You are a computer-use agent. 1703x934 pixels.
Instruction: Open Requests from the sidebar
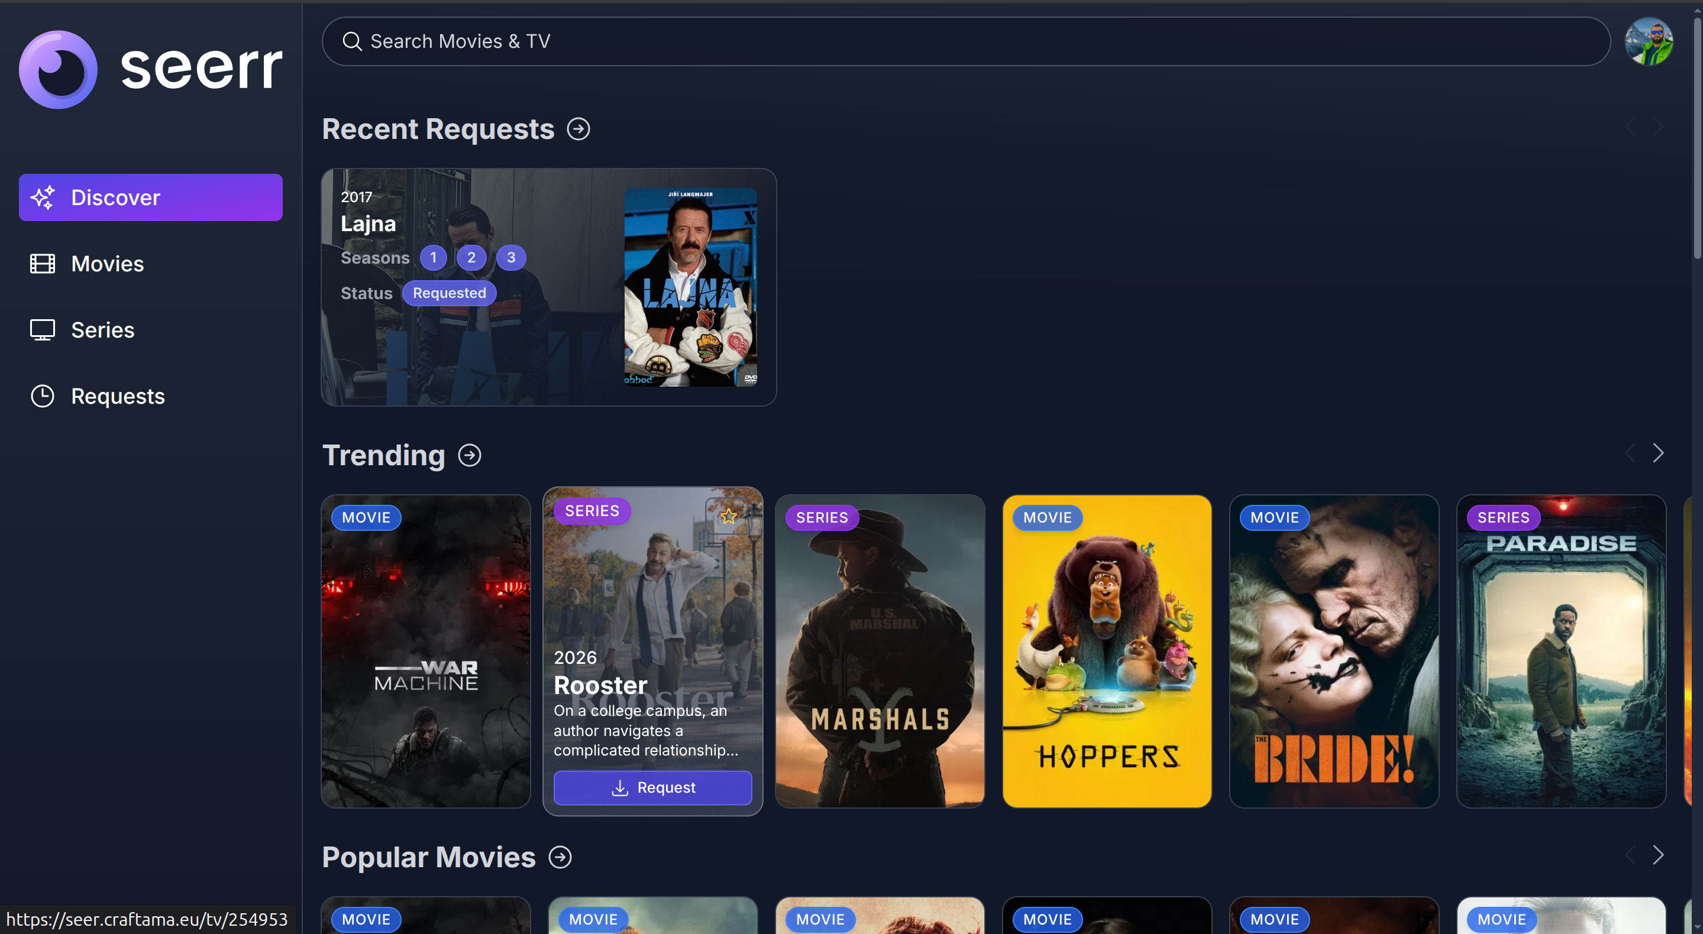pos(118,395)
